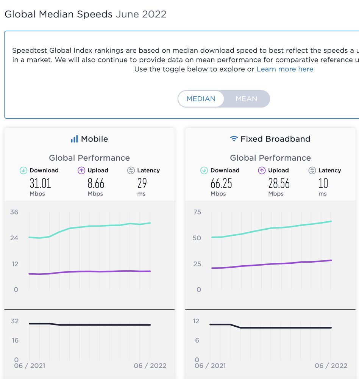Image resolution: width=359 pixels, height=379 pixels.
Task: Click the Mobile signal bars icon
Action: pos(74,139)
